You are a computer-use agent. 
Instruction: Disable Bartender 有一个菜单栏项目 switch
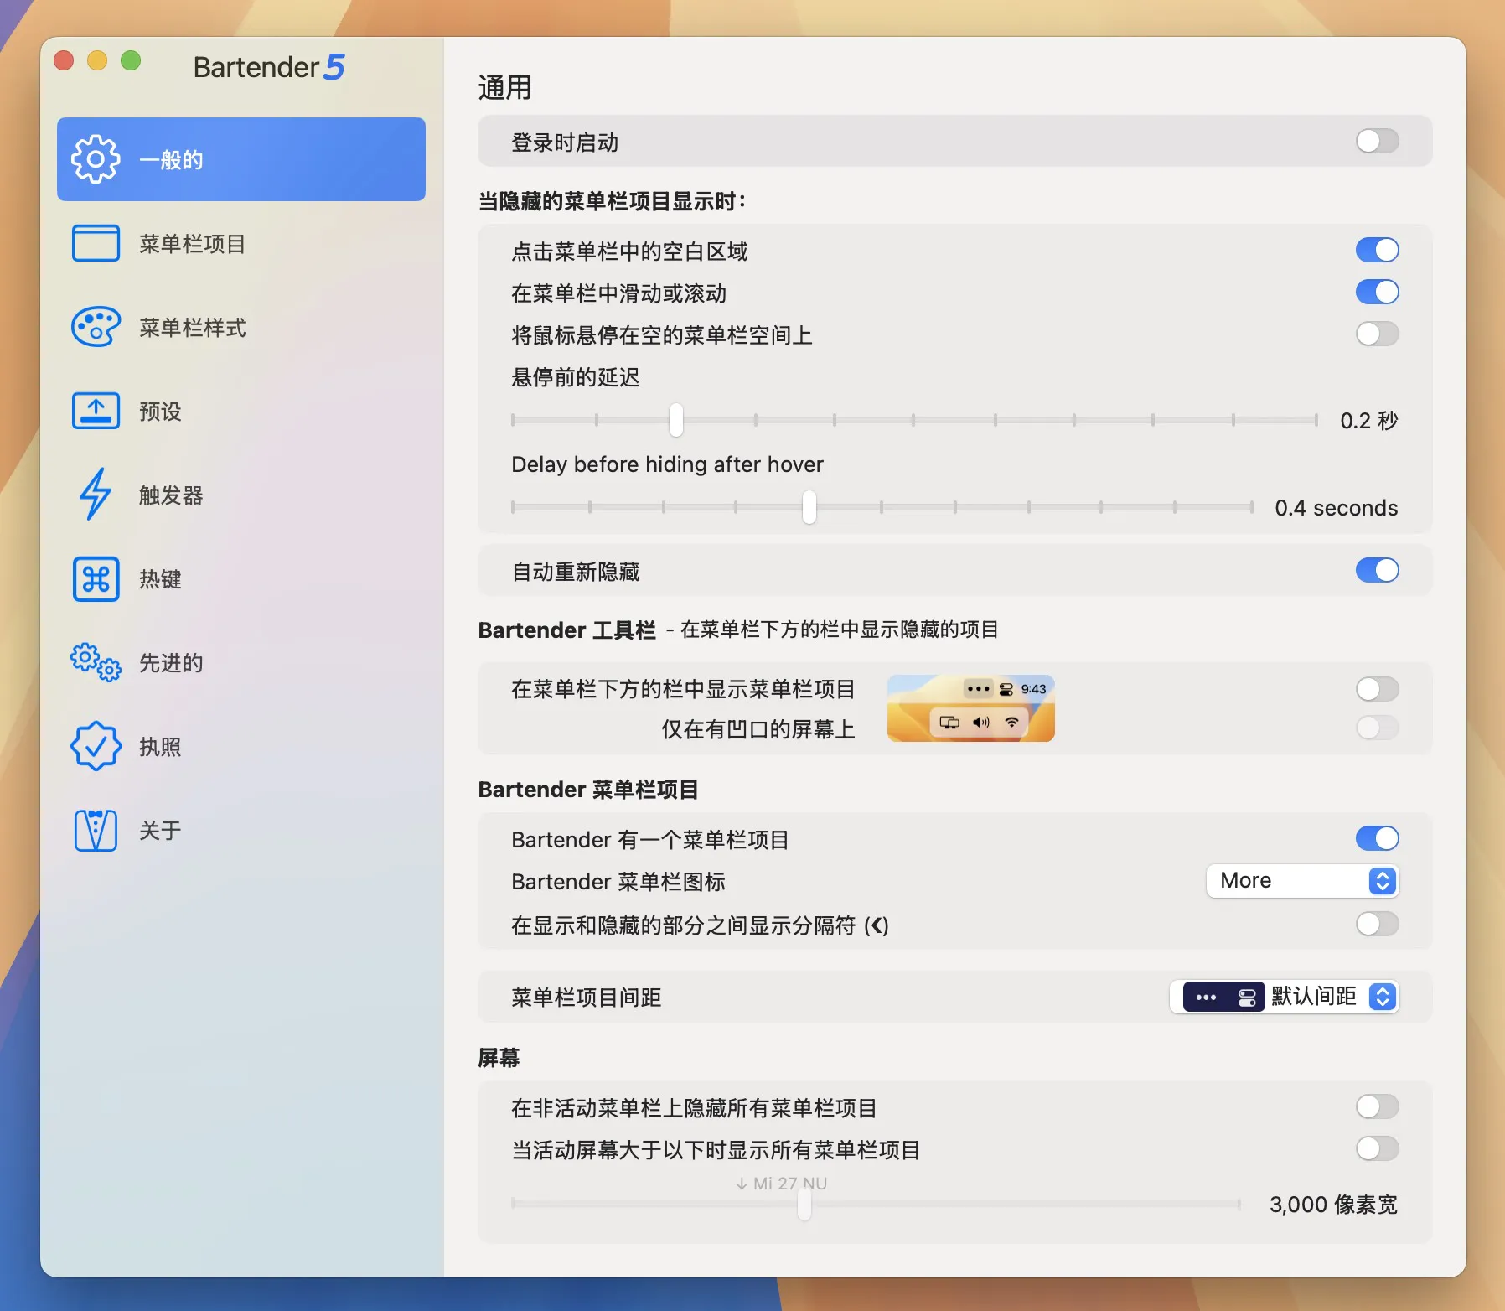point(1377,838)
